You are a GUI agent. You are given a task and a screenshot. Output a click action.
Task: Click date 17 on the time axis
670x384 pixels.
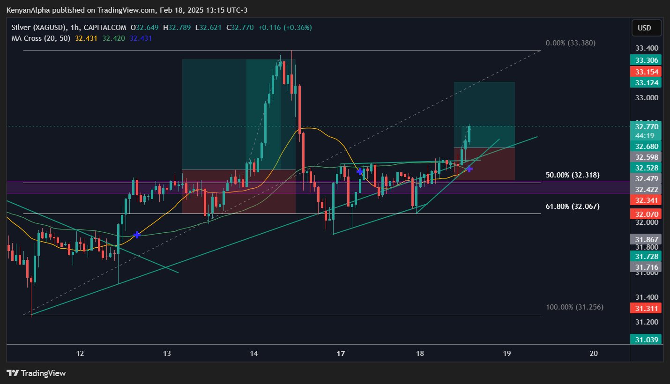tap(341, 354)
